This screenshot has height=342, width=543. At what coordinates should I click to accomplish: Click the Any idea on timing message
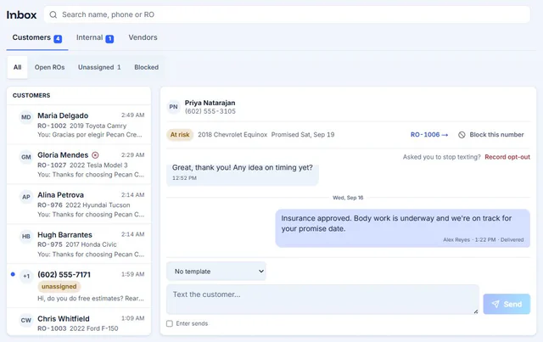point(243,174)
